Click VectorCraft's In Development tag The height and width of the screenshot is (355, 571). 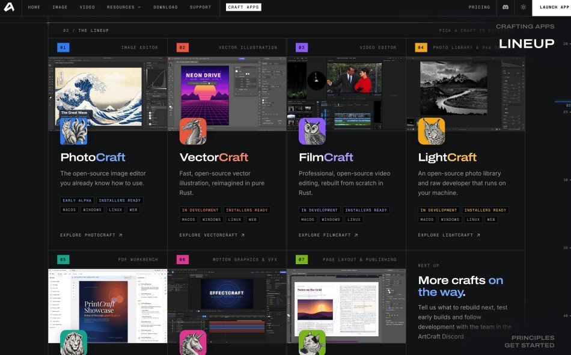pyautogui.click(x=200, y=211)
